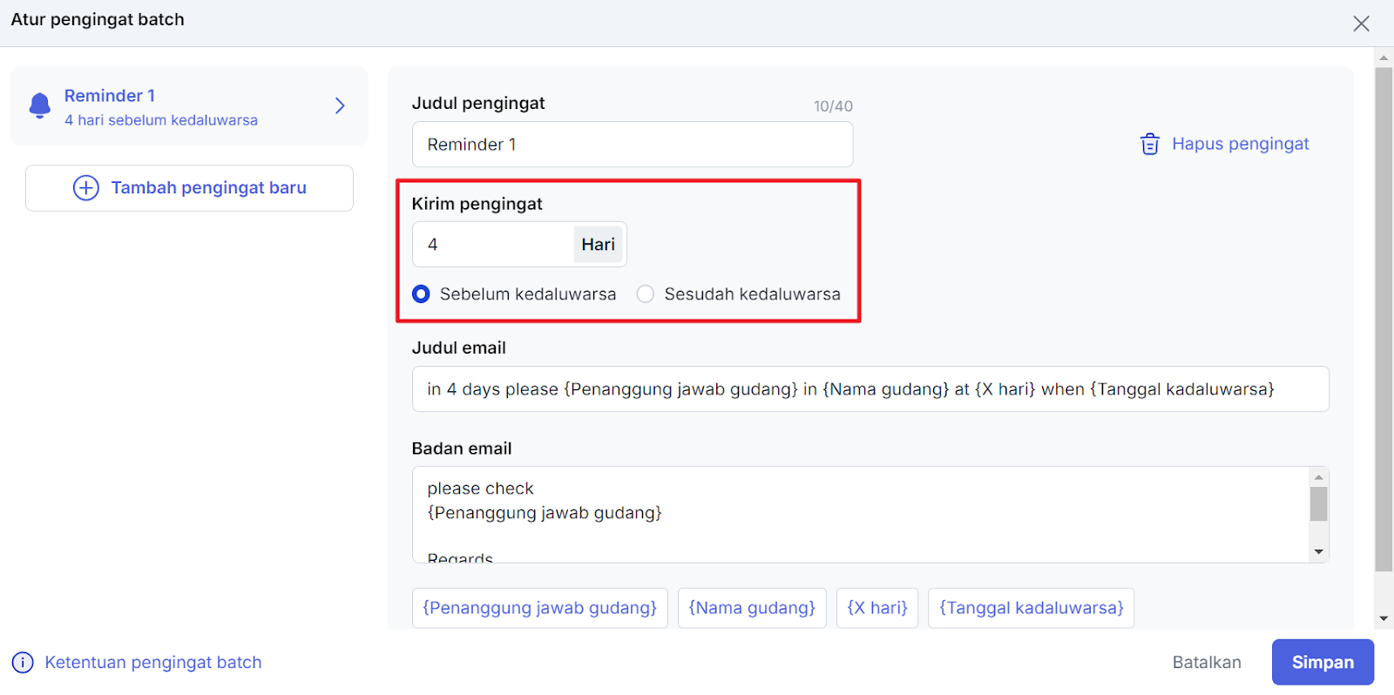The height and width of the screenshot is (695, 1394).
Task: Click the trash icon for Hapus pengingat
Action: (1150, 145)
